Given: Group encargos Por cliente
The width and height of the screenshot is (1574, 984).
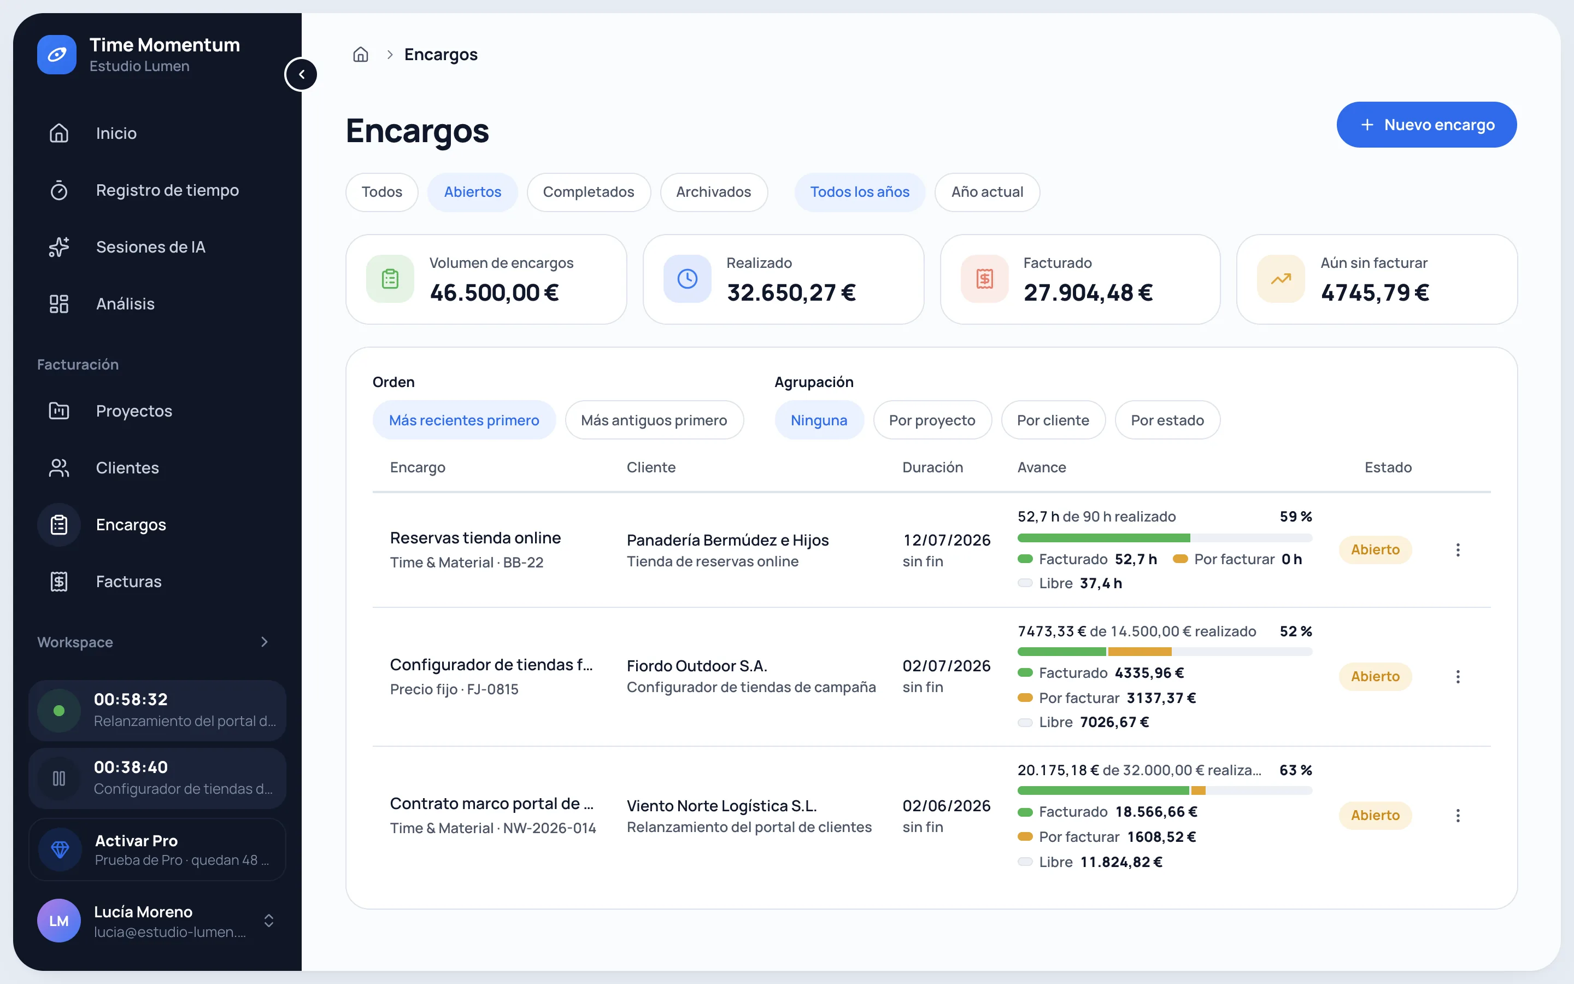Looking at the screenshot, I should click(x=1054, y=420).
